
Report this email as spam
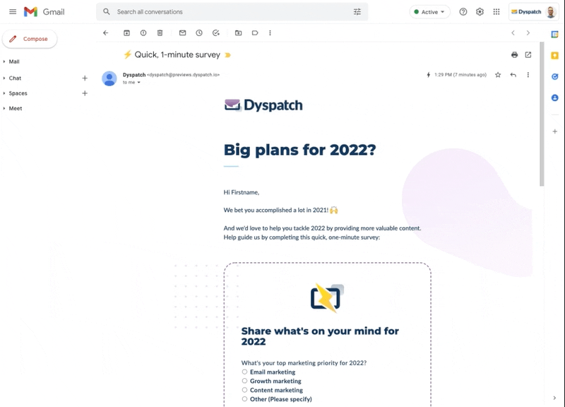[x=143, y=33]
